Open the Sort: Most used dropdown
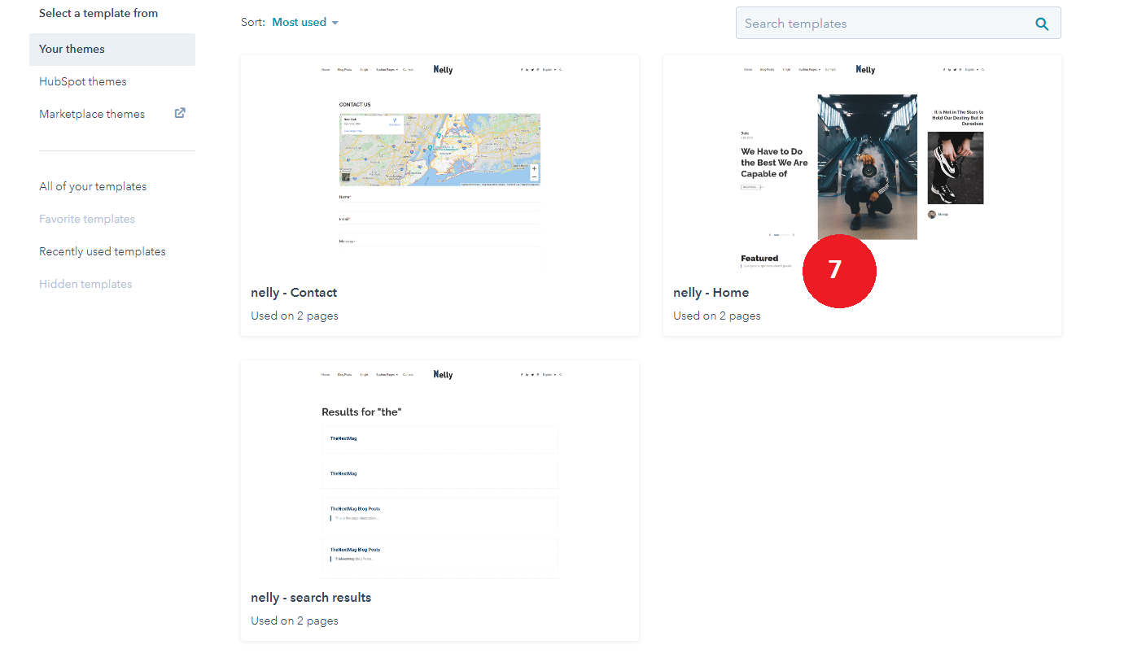This screenshot has height=662, width=1133. point(300,23)
